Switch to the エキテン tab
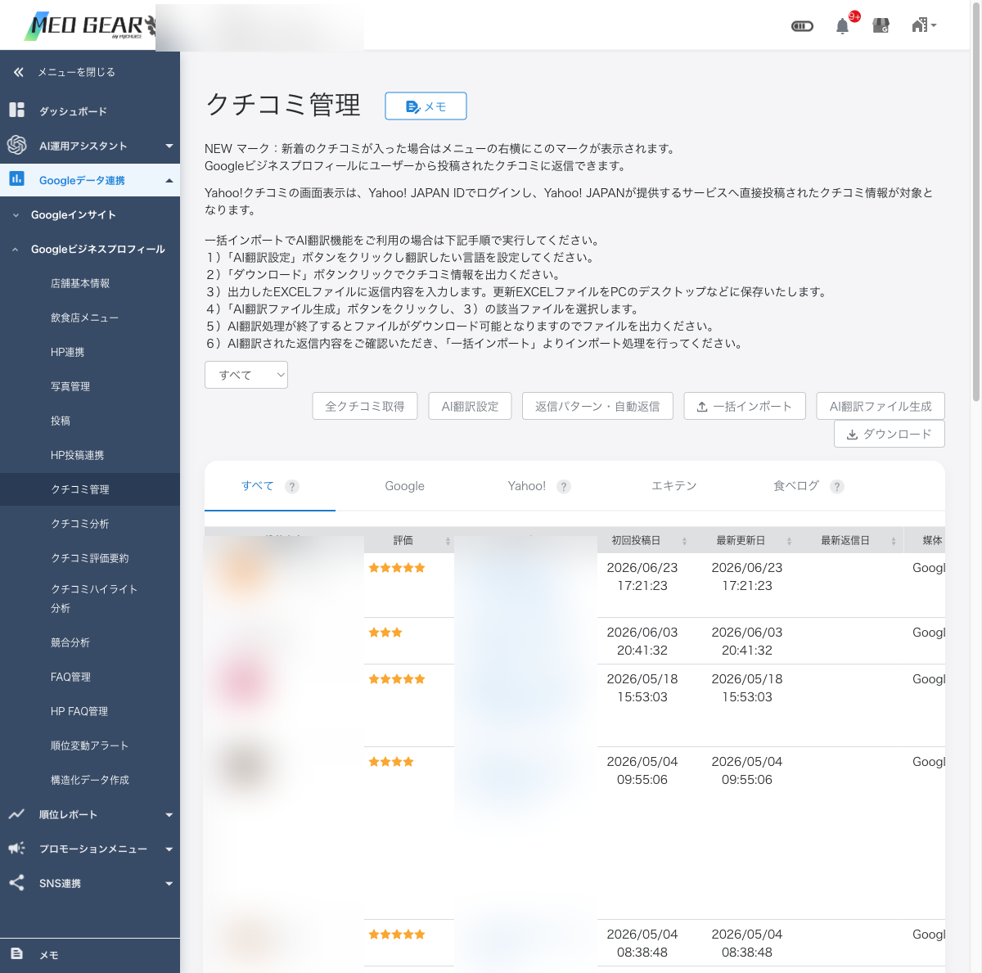 point(673,486)
